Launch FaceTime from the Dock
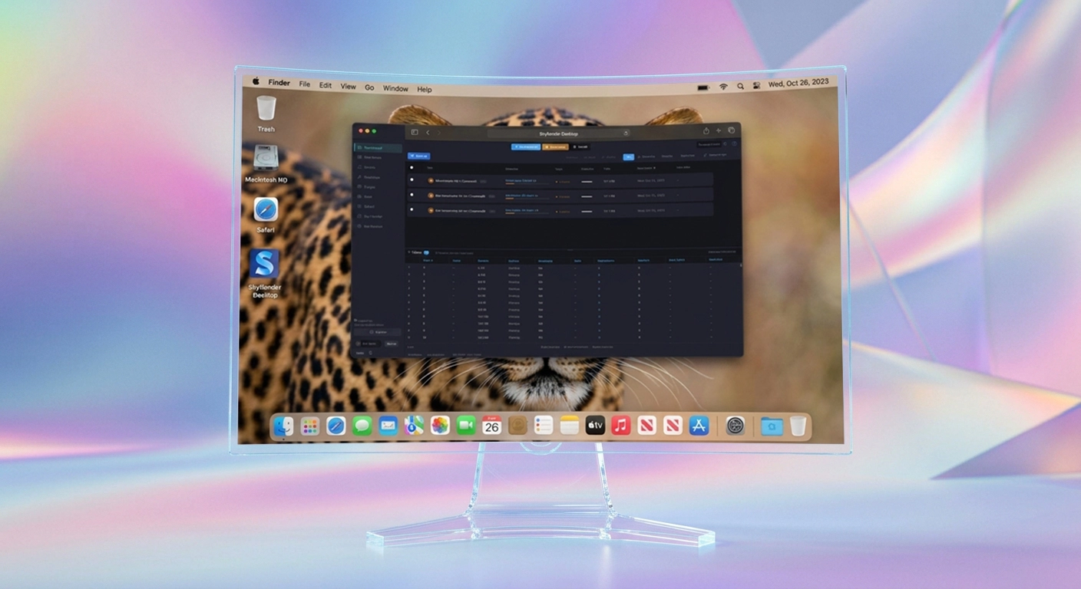This screenshot has width=1081, height=589. click(x=466, y=426)
